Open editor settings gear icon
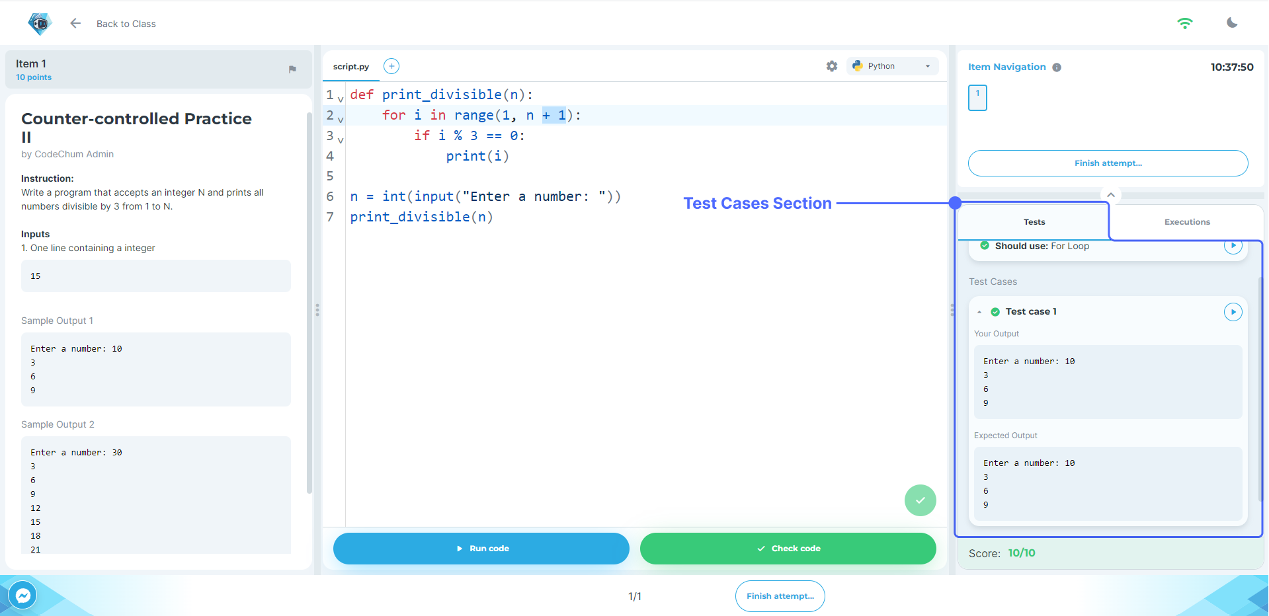This screenshot has width=1269, height=616. 832,66
